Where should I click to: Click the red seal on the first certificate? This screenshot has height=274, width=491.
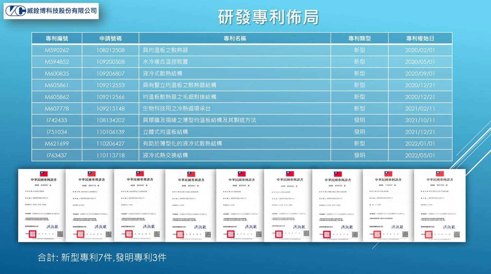[x=32, y=234]
